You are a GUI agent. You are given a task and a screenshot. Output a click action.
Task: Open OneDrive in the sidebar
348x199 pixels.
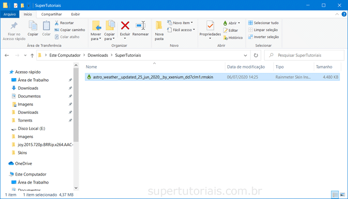pyautogui.click(x=20, y=164)
